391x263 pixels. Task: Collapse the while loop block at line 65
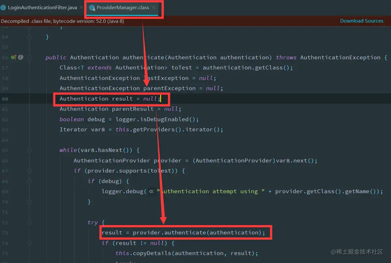tap(29, 150)
